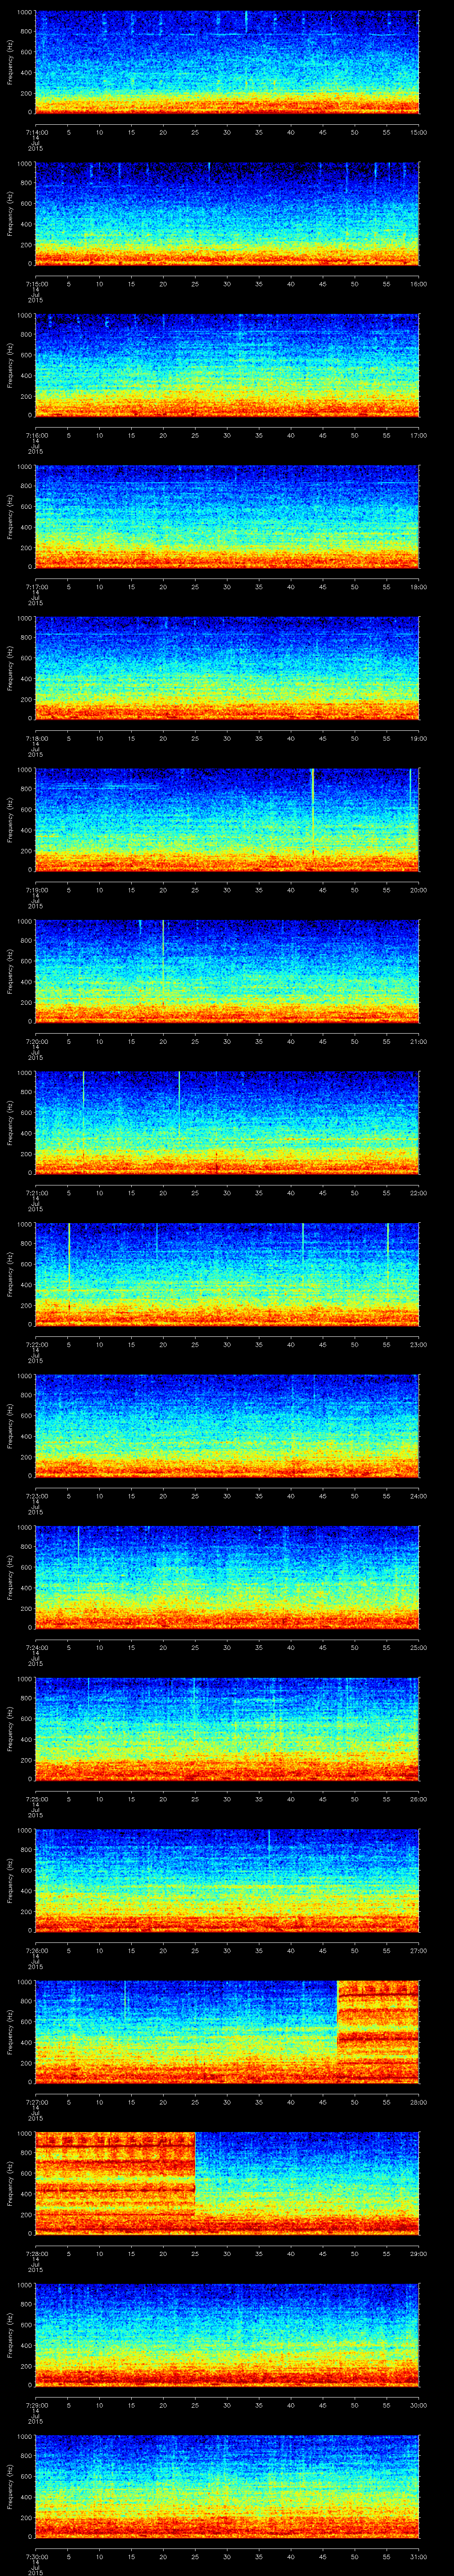Click the 7:18:00 start time label
The width and height of the screenshot is (454, 2576).
click(36, 738)
